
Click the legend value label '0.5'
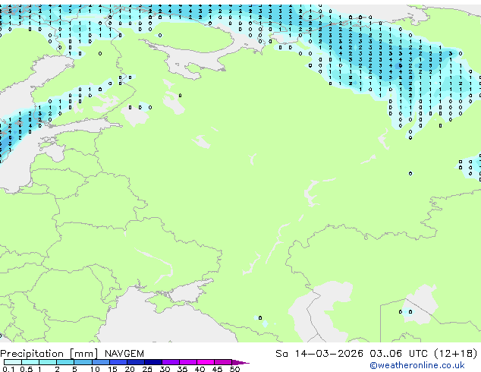pyautogui.click(x=27, y=369)
